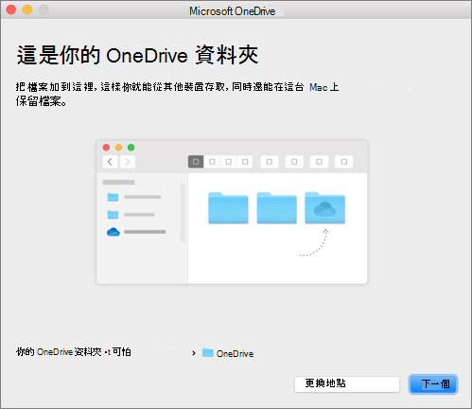Click the heading 這是你的 OneDrive 資料夾
Screen dimensions: 472x409
pos(137,55)
